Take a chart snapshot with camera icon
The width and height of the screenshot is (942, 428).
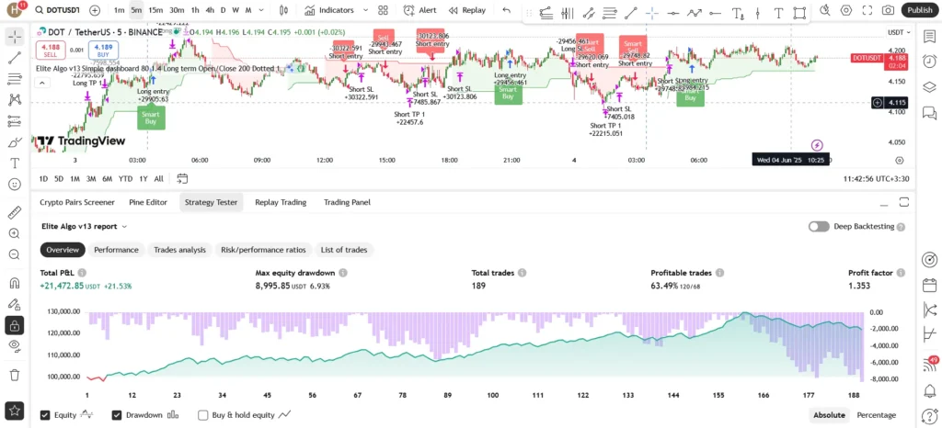tap(888, 10)
